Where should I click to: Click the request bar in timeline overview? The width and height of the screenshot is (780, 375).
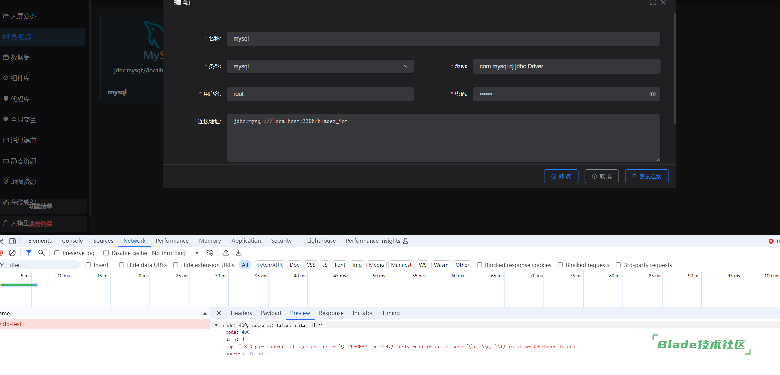coord(19,285)
